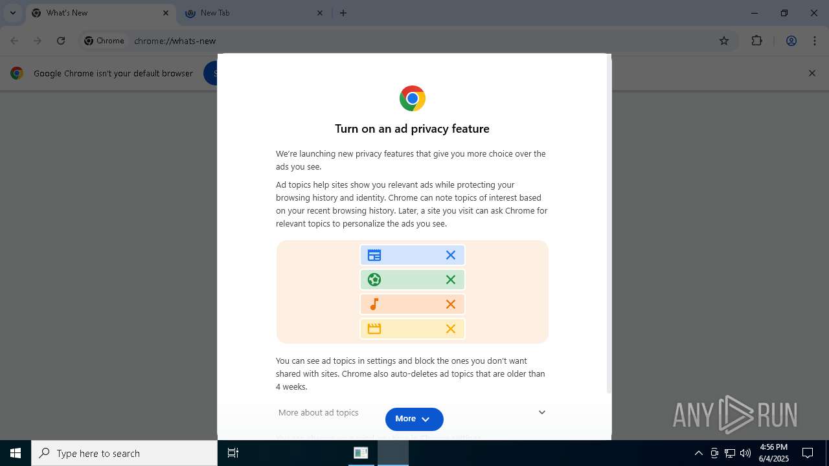The height and width of the screenshot is (466, 829).
Task: Switch to the New Tab tab
Action: click(254, 13)
